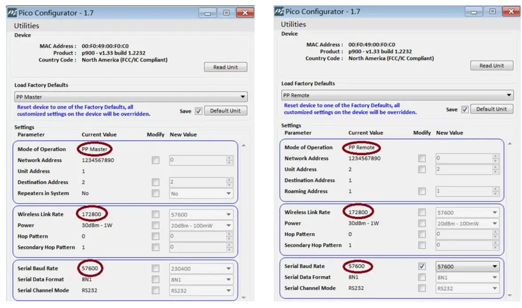
Task: Click Default Unit in the PP Master window
Action: [225, 111]
